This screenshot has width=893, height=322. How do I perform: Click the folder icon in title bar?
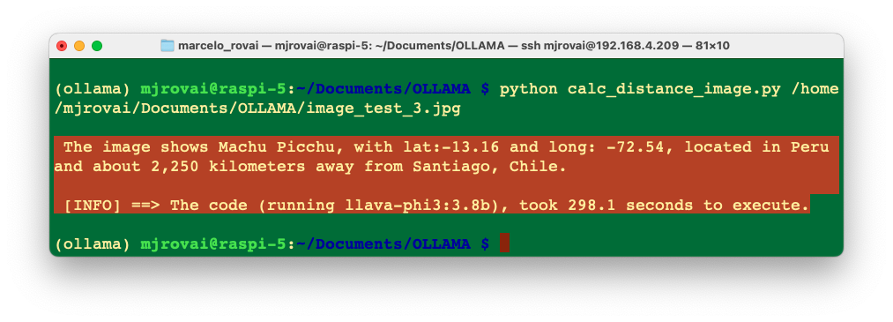[x=167, y=46]
